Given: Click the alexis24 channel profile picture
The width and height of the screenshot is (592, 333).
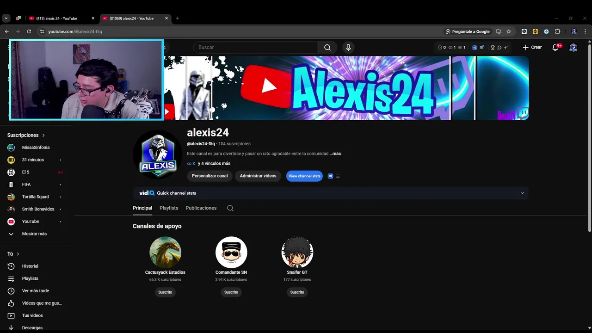Looking at the screenshot, I should (x=158, y=154).
